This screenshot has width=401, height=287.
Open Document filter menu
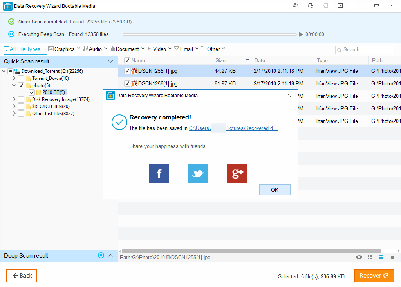point(127,49)
